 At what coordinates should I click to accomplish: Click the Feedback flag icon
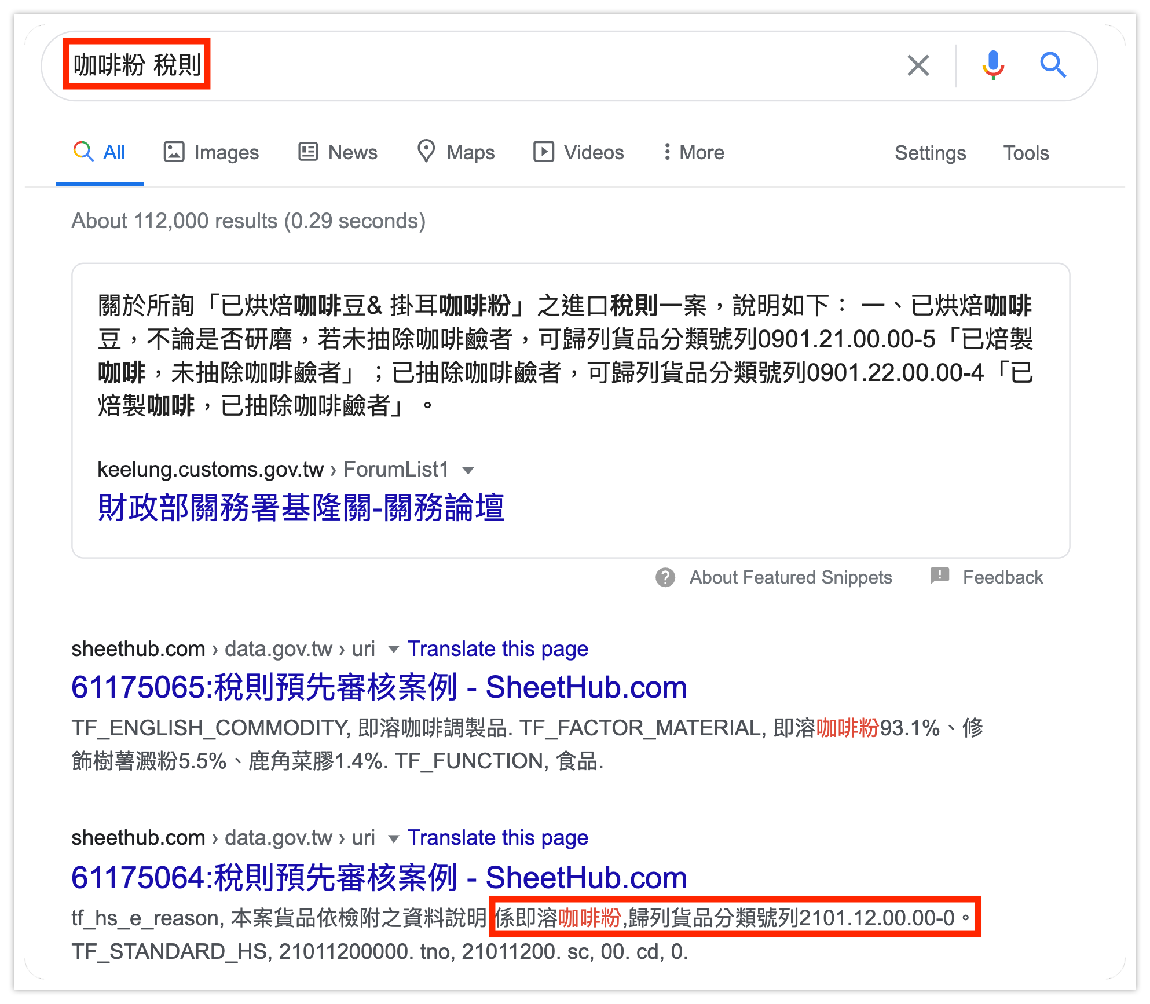pos(939,576)
